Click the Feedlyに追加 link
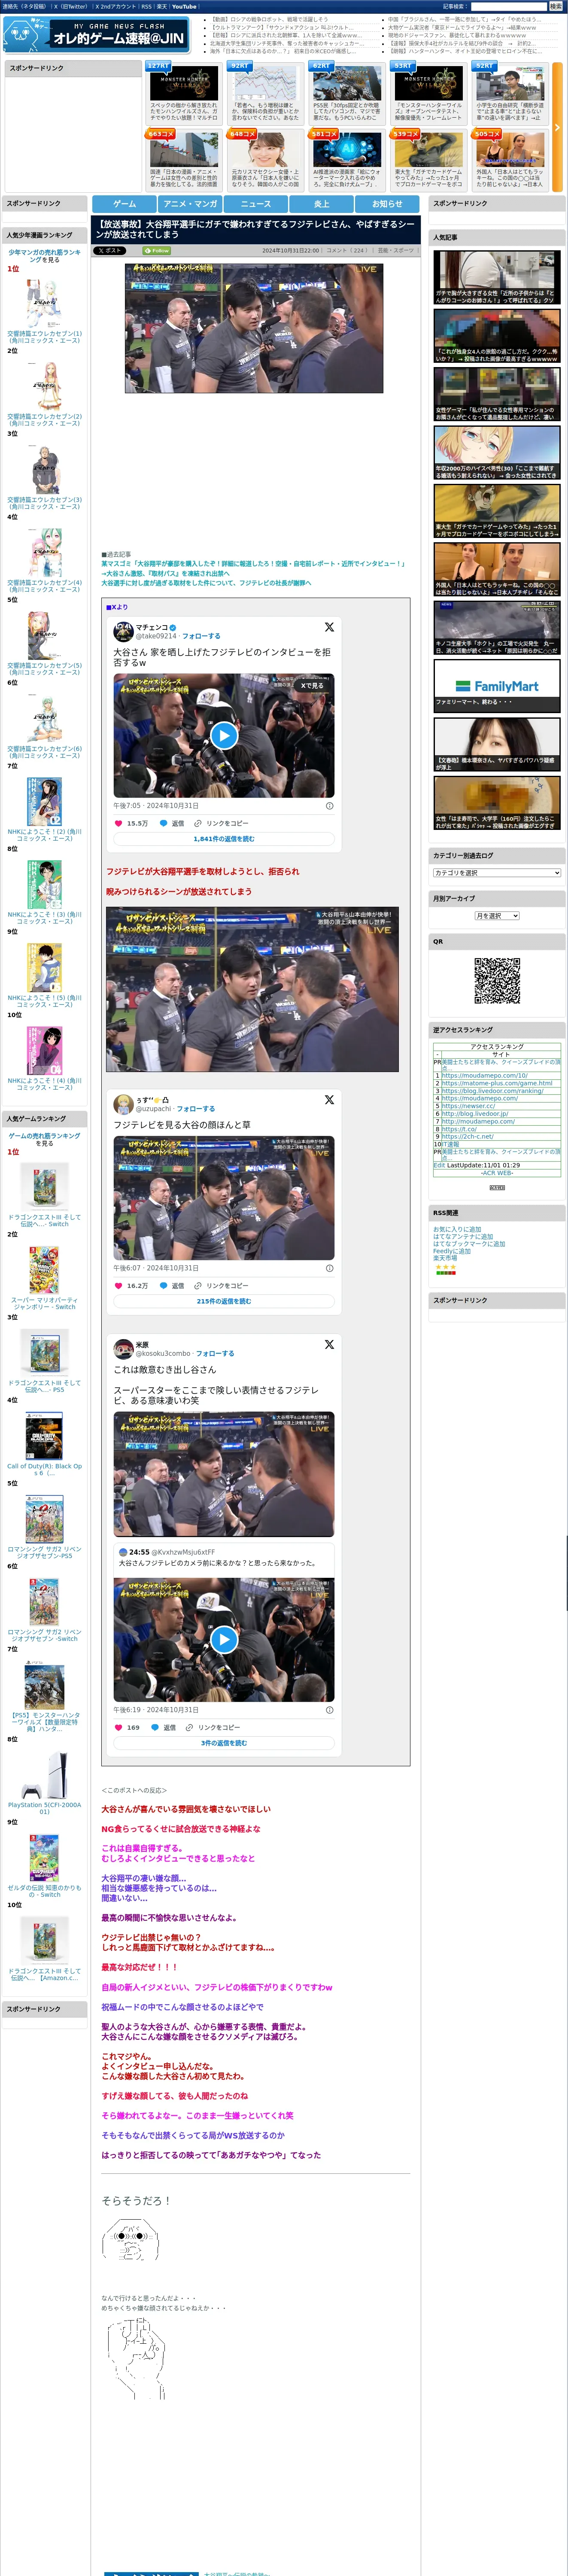 click(x=452, y=1251)
